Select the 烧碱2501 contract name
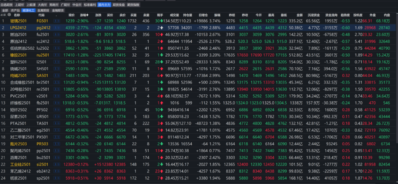This screenshot has height=184, width=398. pyautogui.click(x=18, y=68)
